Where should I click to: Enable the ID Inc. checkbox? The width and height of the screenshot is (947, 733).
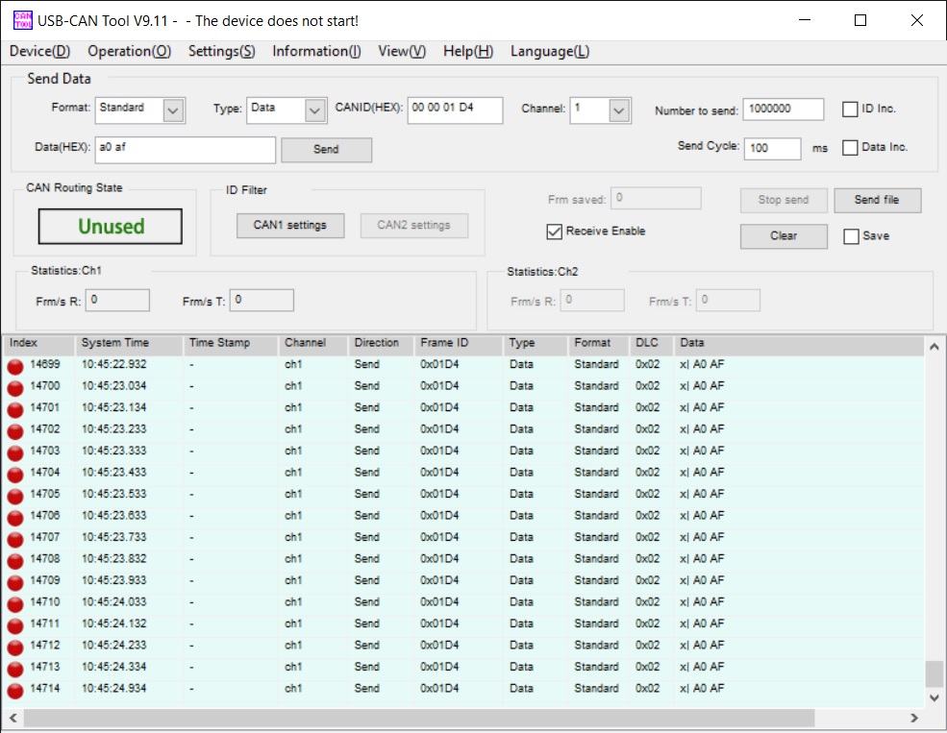850,110
